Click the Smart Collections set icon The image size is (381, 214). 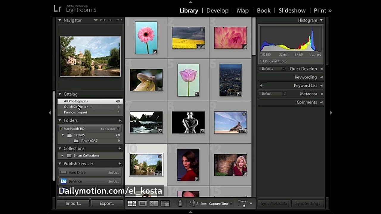69,155
